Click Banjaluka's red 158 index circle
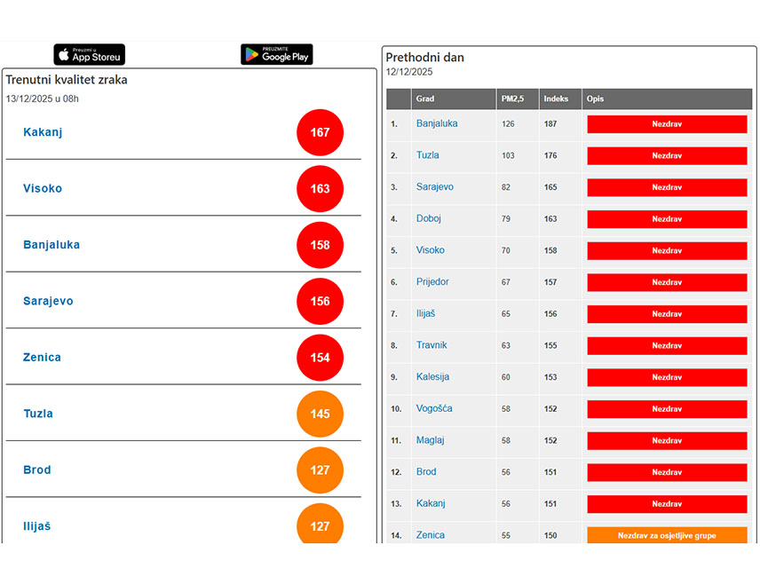Viewport: 760px width, 584px height. tap(320, 245)
